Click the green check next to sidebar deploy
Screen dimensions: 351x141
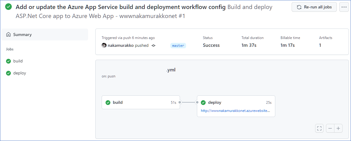[8, 73]
